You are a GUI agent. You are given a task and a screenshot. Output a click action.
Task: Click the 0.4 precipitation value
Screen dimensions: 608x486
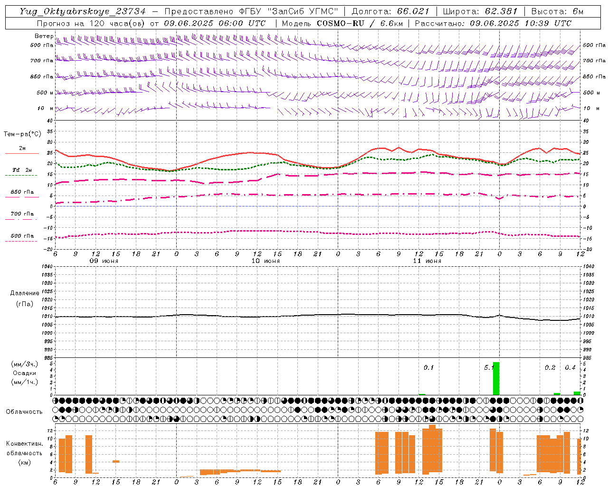coord(570,367)
